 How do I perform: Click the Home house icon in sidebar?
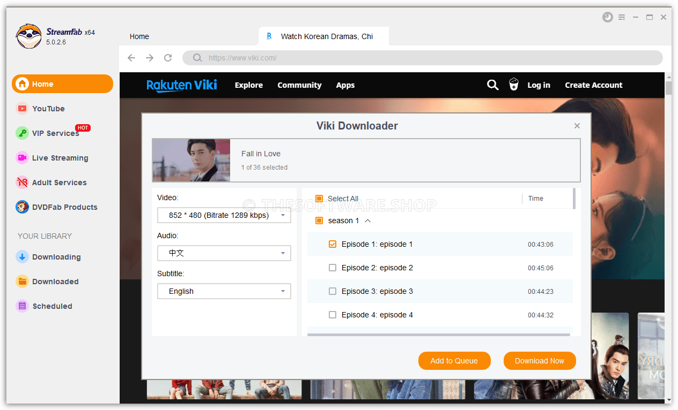pos(22,84)
